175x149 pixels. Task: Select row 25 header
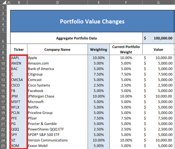coord(3,146)
